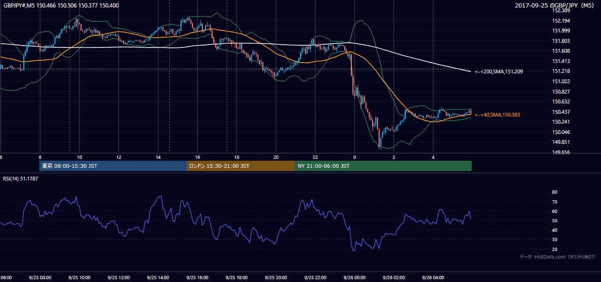Click the GBPJPY#,M5 price header text
Screen dimensions: 601x282
click(61, 6)
